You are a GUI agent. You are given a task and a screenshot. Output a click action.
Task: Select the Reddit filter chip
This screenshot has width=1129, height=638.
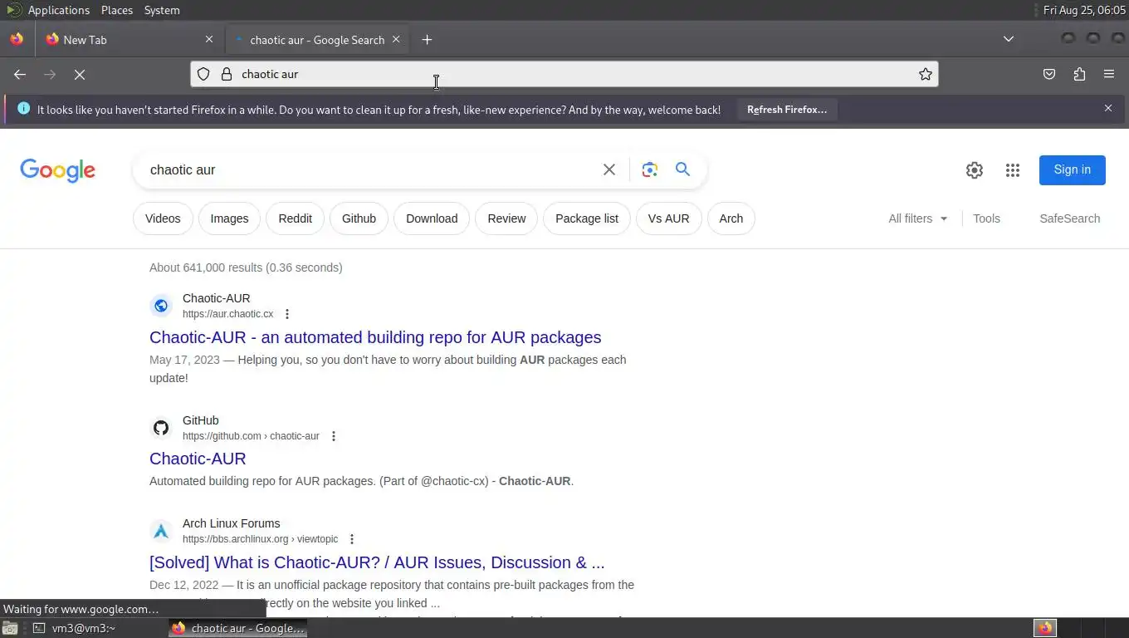296,218
